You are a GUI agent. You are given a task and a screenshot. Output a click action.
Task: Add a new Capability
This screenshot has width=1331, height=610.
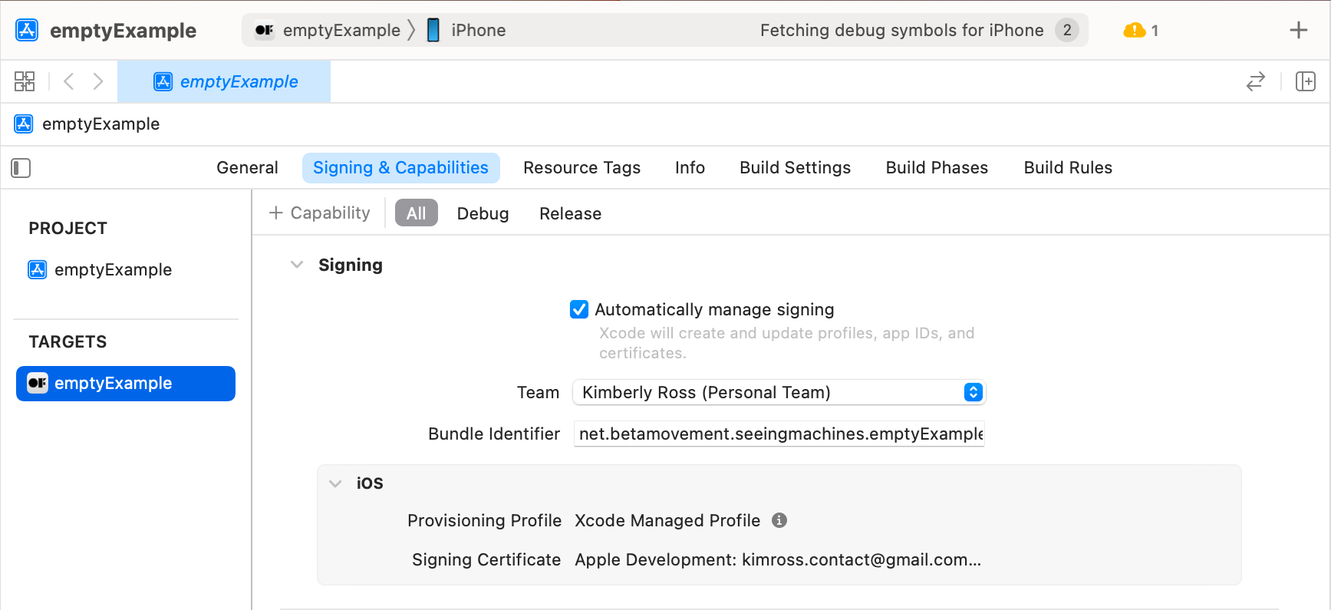320,213
